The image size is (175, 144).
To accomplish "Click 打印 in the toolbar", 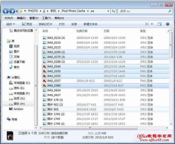I will coord(62,24).
